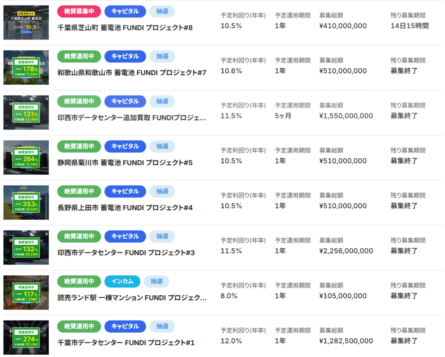Click 抽選 badge on 千葉県芝山町 #8 row
The width and height of the screenshot is (445, 357).
click(x=162, y=11)
